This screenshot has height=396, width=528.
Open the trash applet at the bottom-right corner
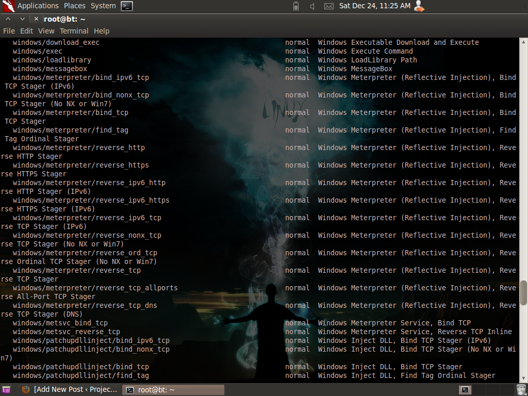(x=521, y=389)
